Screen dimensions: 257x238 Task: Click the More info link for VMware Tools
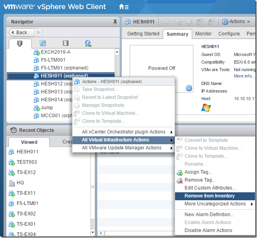tap(244, 76)
